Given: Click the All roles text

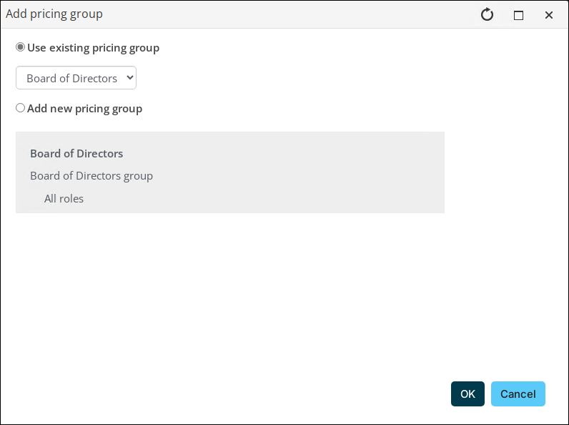Looking at the screenshot, I should tap(64, 199).
